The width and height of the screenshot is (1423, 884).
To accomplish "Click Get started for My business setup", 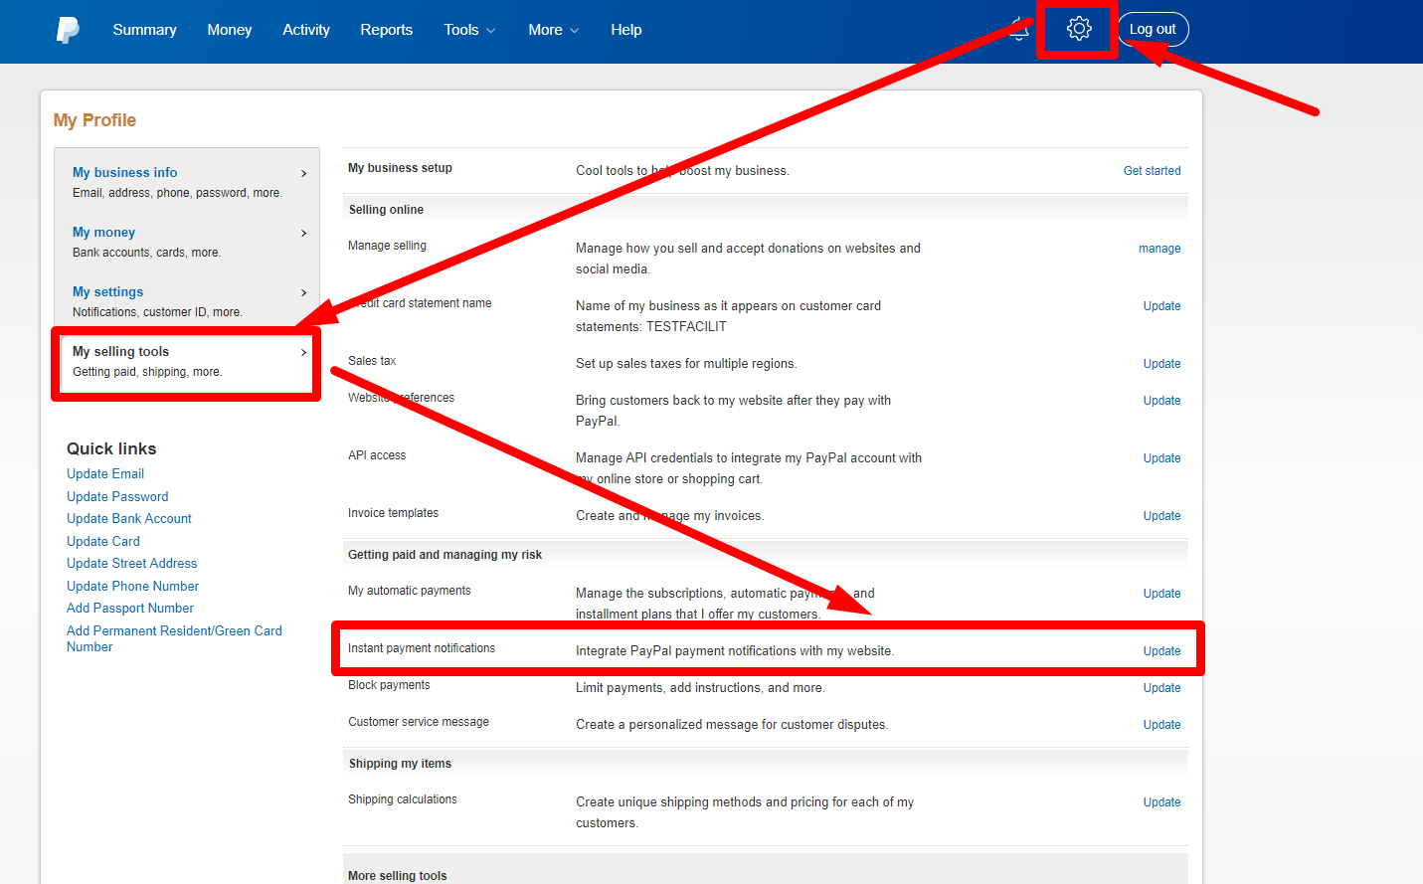I will (1153, 171).
